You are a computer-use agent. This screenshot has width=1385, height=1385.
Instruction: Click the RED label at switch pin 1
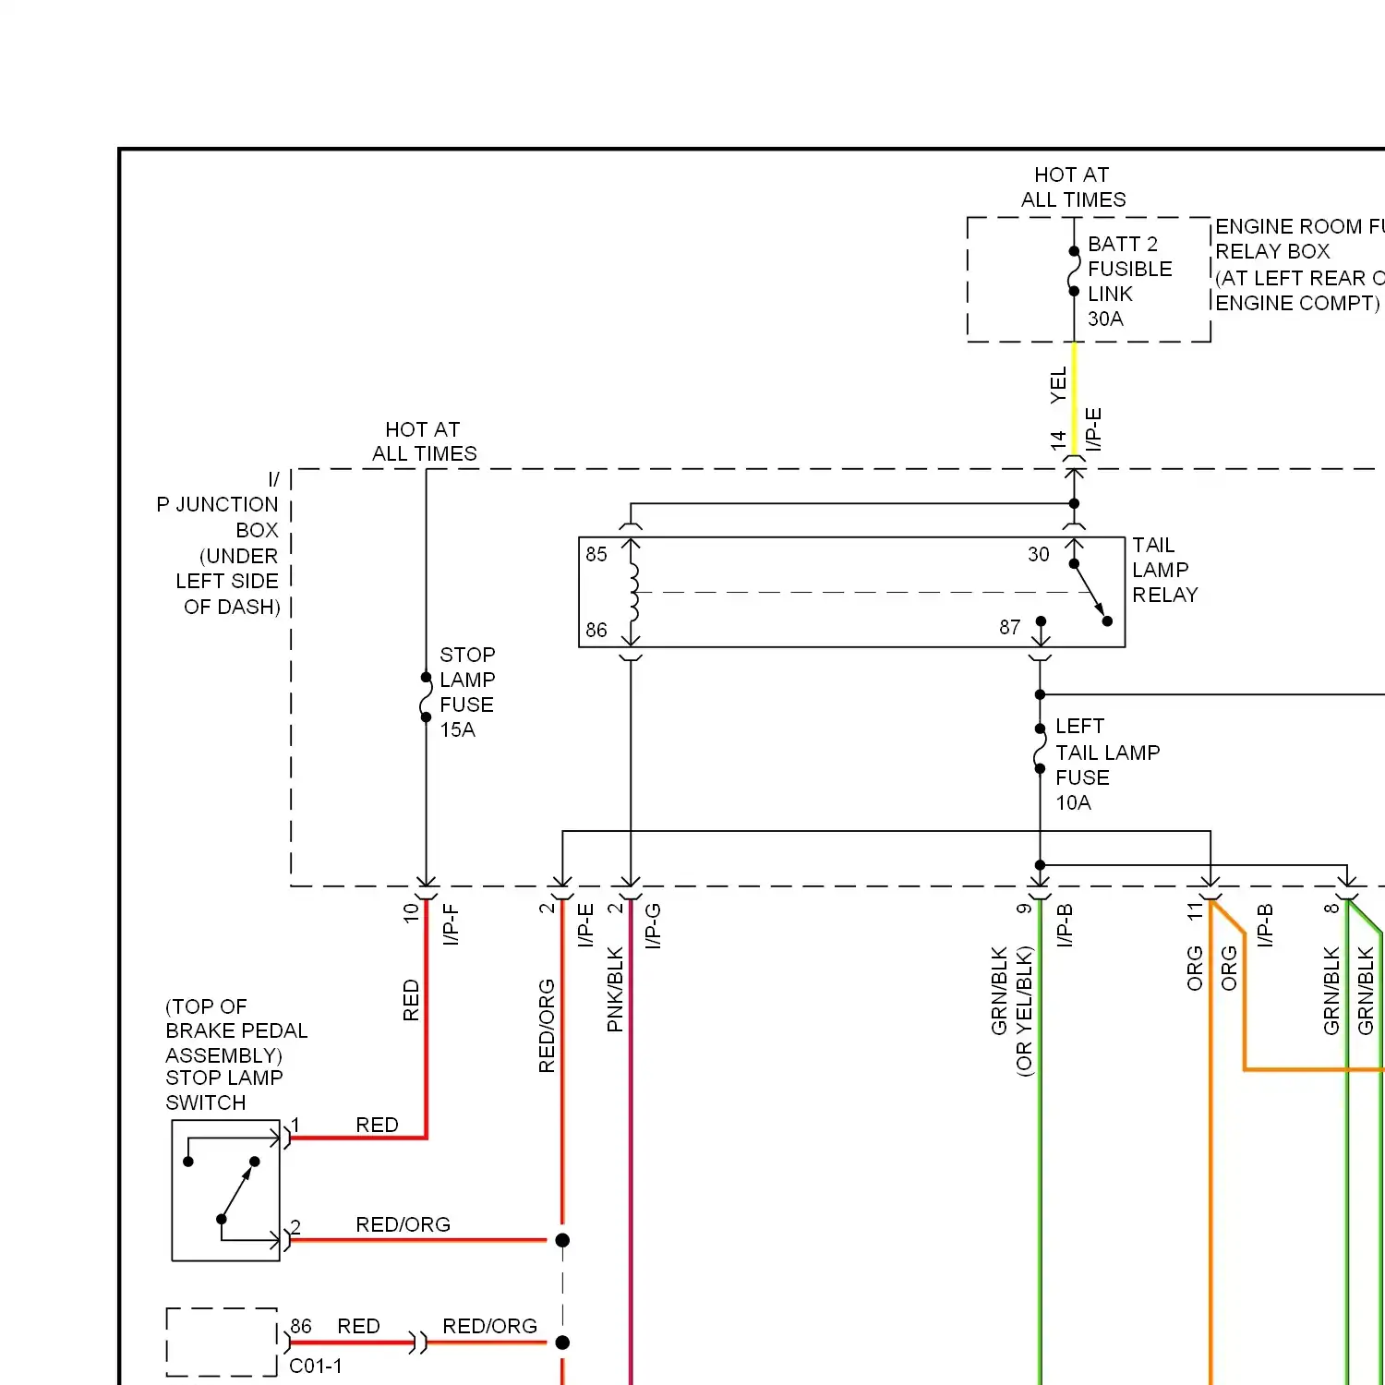[x=377, y=1125]
